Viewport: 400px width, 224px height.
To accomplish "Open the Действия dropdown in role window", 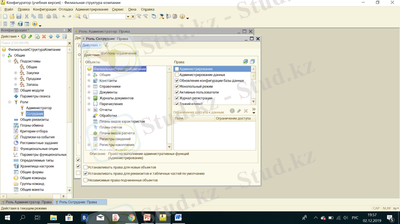I will coord(91,45).
